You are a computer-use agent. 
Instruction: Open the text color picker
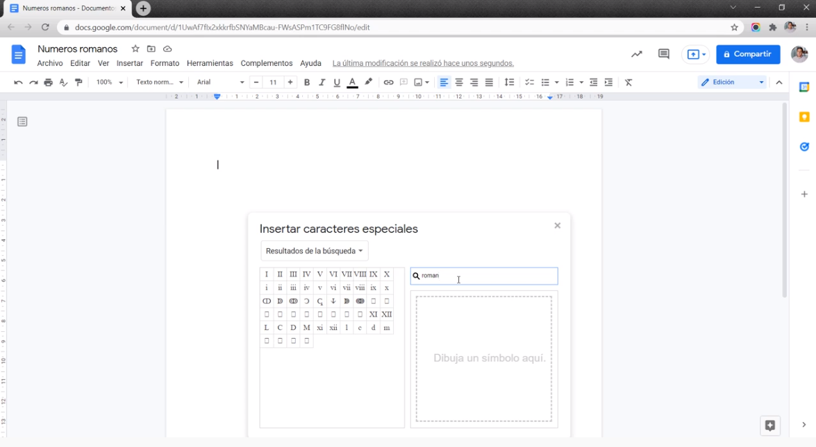coord(352,82)
